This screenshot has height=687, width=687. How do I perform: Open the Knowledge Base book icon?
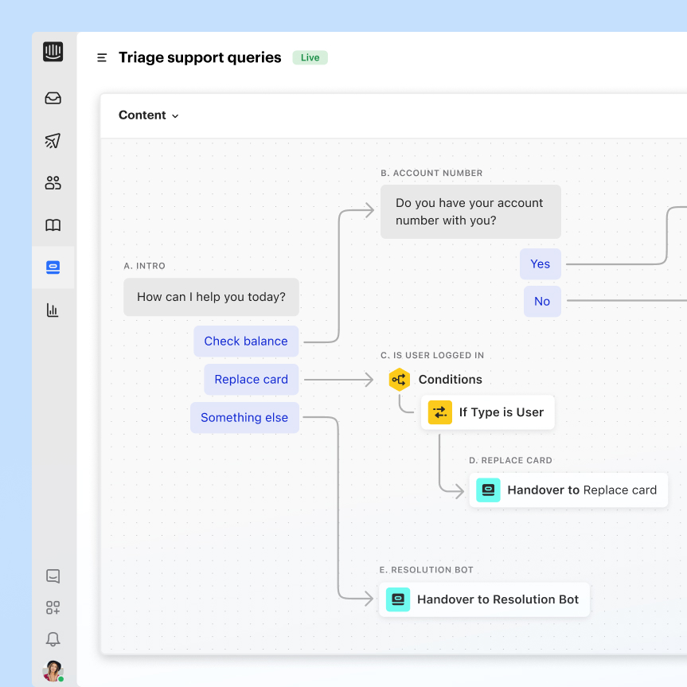click(53, 225)
